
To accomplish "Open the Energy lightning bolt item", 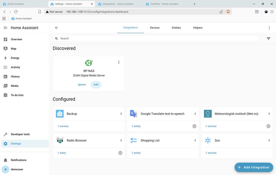I will (25, 58).
